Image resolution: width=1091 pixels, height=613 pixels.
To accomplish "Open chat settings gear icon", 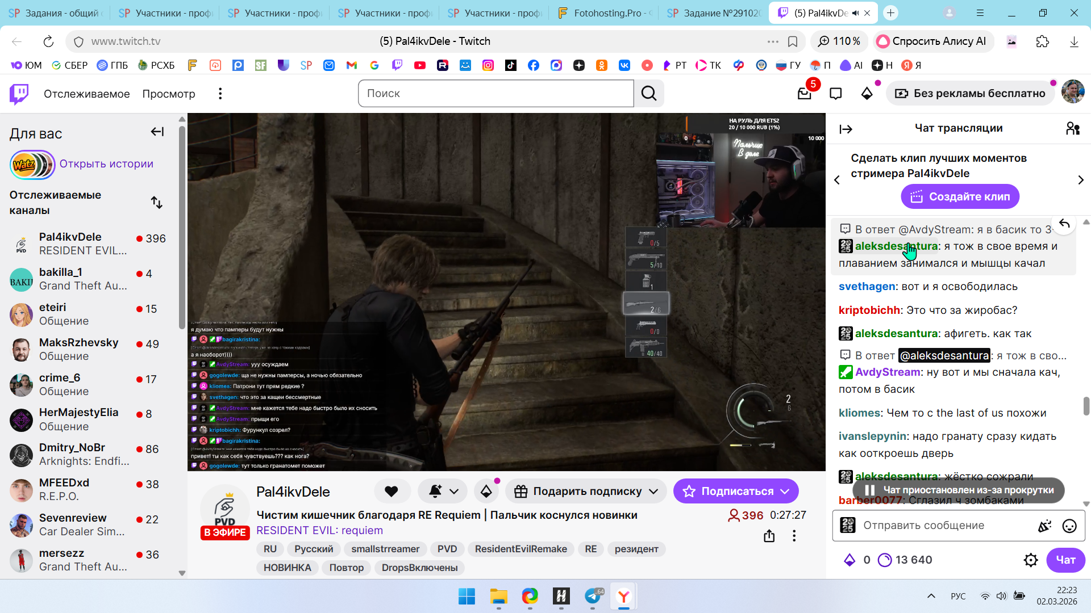I will [x=1031, y=560].
